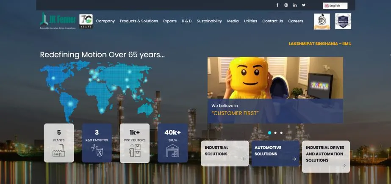This screenshot has height=184, width=391.
Task: Select the third carousel dot
Action: point(281,133)
